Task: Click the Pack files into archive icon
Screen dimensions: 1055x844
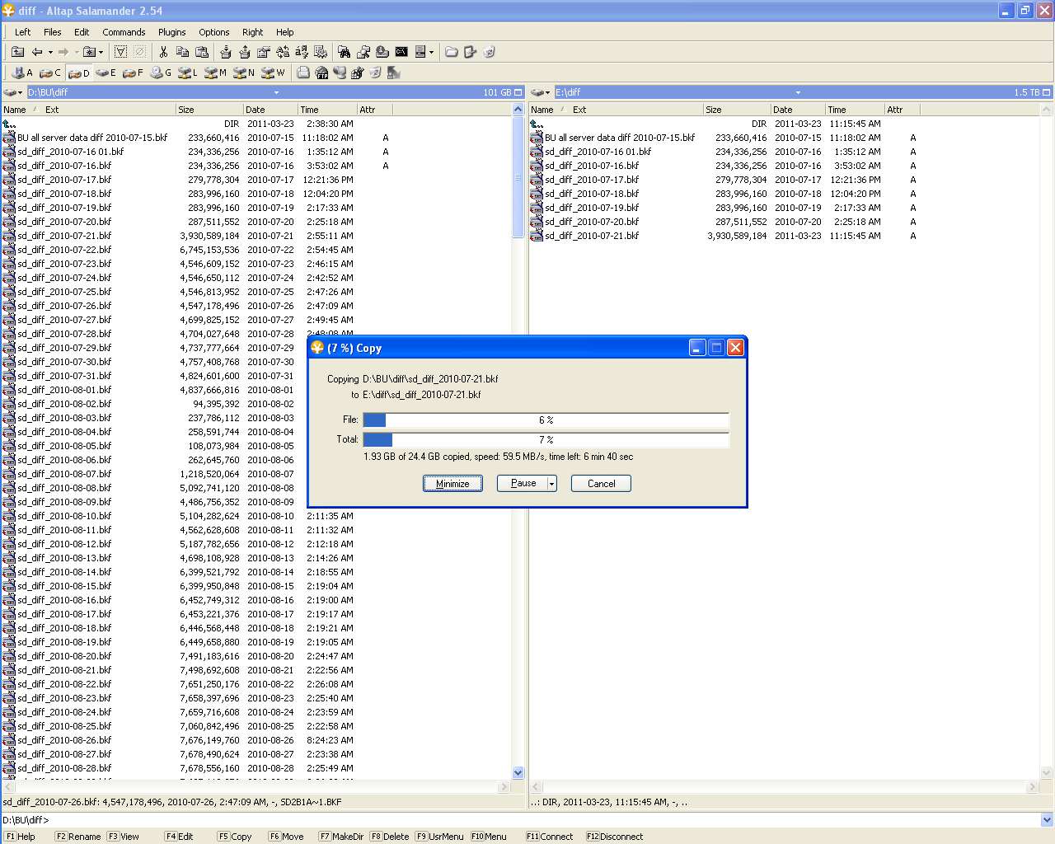Action: pos(225,52)
